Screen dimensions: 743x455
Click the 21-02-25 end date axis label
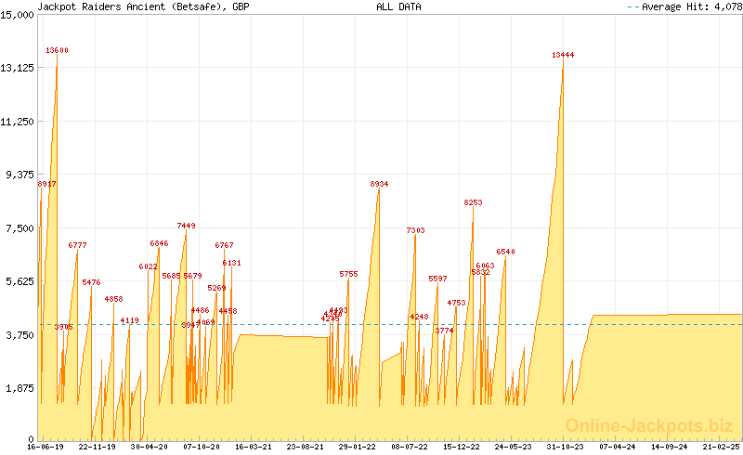(721, 447)
